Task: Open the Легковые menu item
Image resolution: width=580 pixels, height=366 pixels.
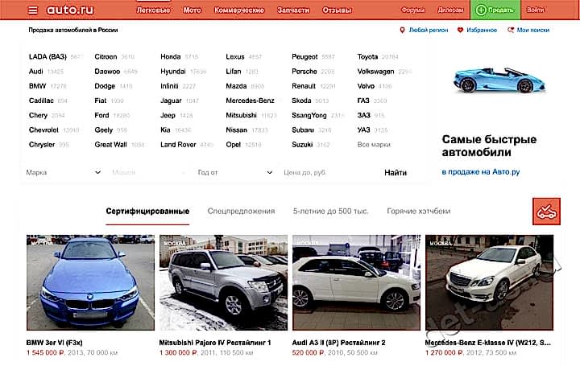Action: pyautogui.click(x=153, y=10)
